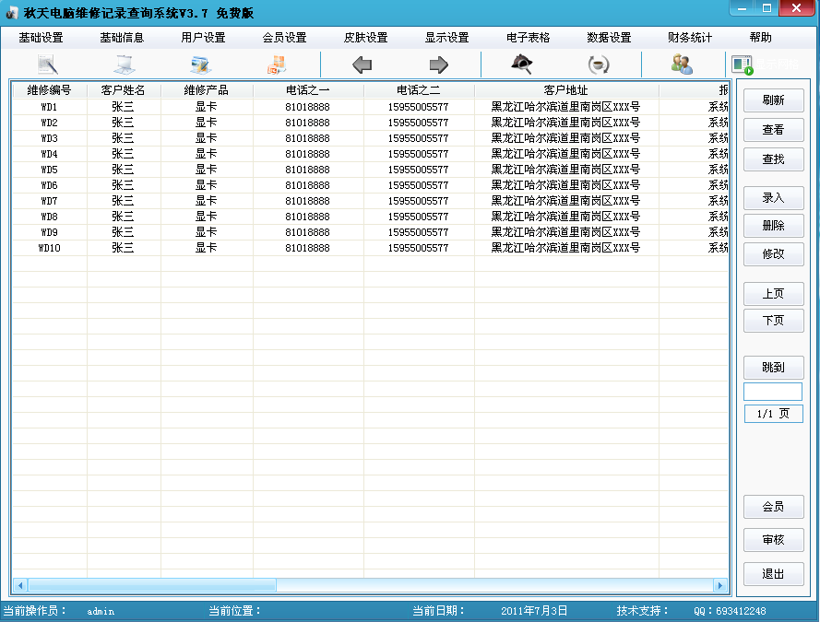Click the 录入 button

click(774, 198)
